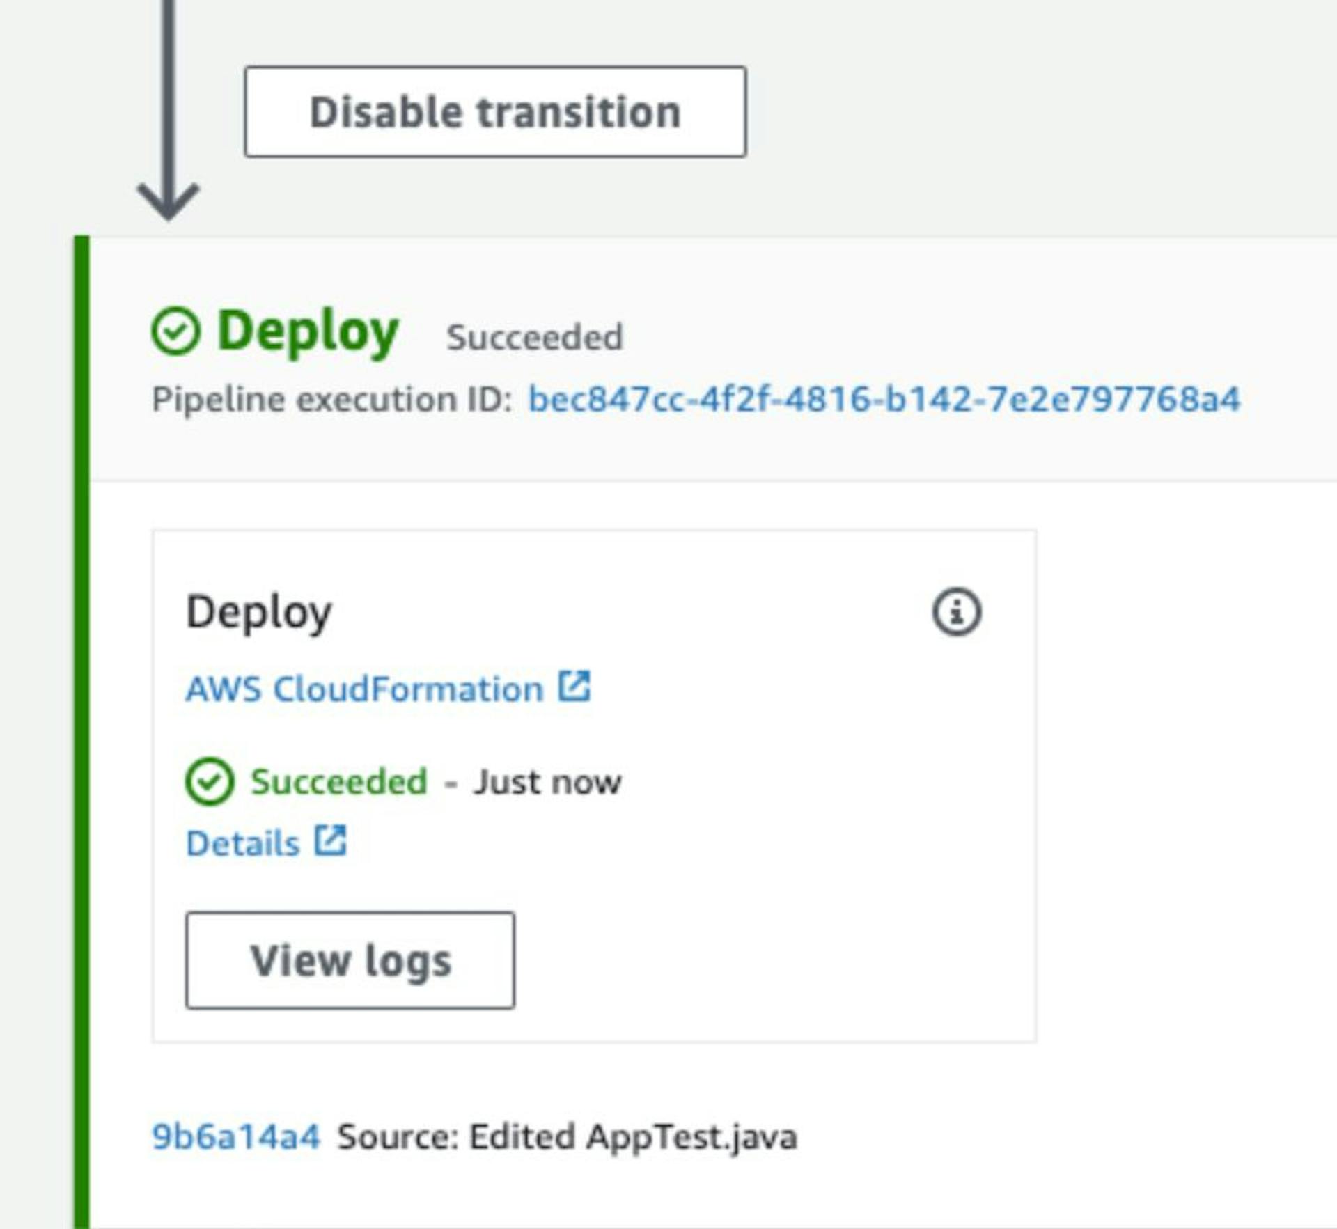The image size is (1337, 1229).
Task: Click the external-link icon beside AWS CloudFormation
Action: tap(574, 687)
